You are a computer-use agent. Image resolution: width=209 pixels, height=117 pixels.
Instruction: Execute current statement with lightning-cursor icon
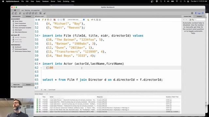click(x=45, y=19)
